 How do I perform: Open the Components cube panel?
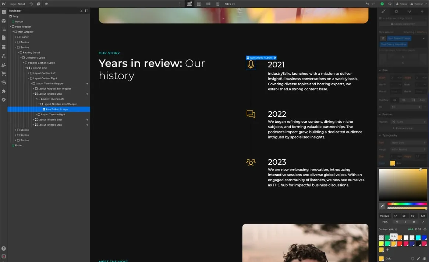(x=4, y=21)
